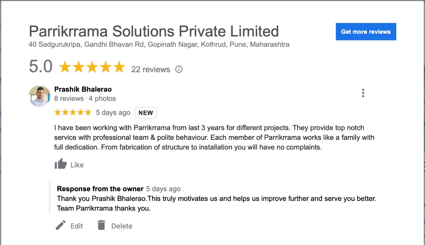The width and height of the screenshot is (425, 245).
Task: Click the 5.0 rating number
Action: point(41,66)
